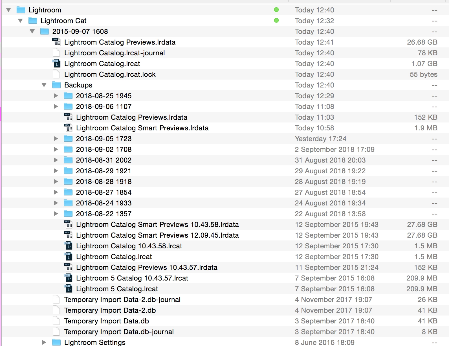449x346 pixels.
Task: Click the green tag dot on Lightroom Cat
Action: [x=276, y=21]
